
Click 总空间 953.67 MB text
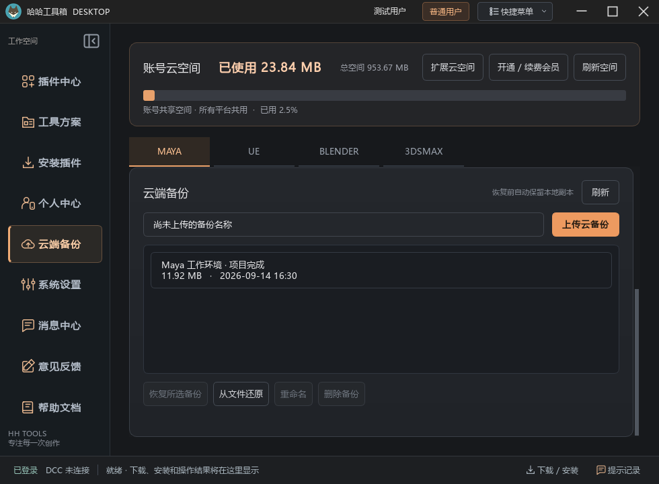pos(374,68)
